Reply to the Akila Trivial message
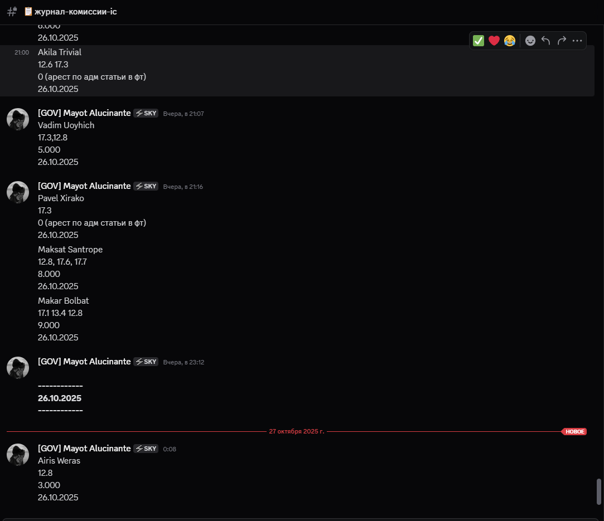This screenshot has width=604, height=521. pyautogui.click(x=546, y=41)
